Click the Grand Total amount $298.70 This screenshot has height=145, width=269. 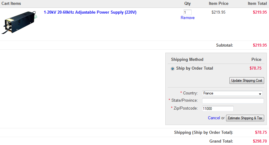pyautogui.click(x=260, y=141)
